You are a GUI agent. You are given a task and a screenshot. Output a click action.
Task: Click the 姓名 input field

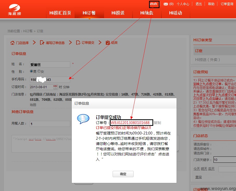(x=50, y=65)
